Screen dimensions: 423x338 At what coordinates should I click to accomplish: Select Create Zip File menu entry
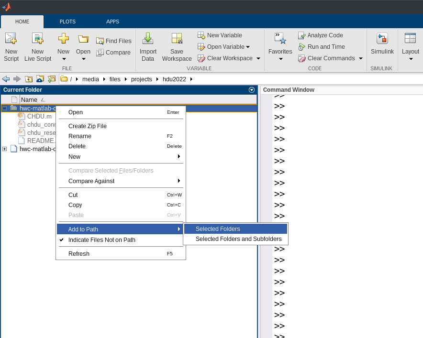coord(88,126)
